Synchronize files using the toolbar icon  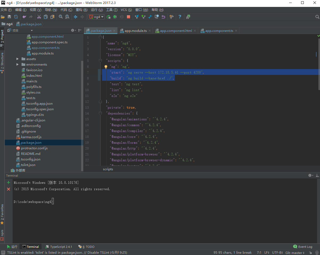tap(16, 17)
